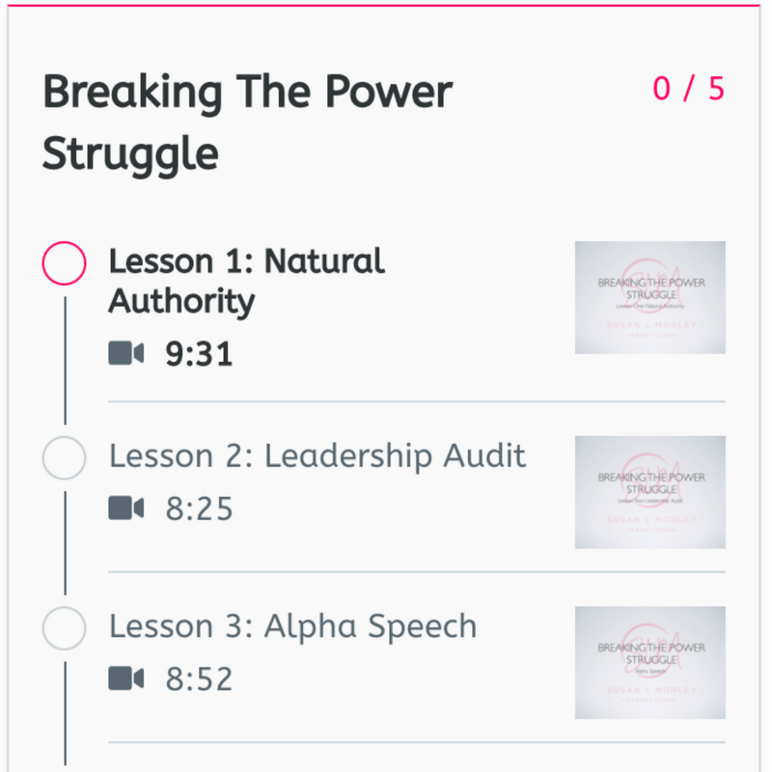Click video camera icon beside 8:52

coord(125,679)
